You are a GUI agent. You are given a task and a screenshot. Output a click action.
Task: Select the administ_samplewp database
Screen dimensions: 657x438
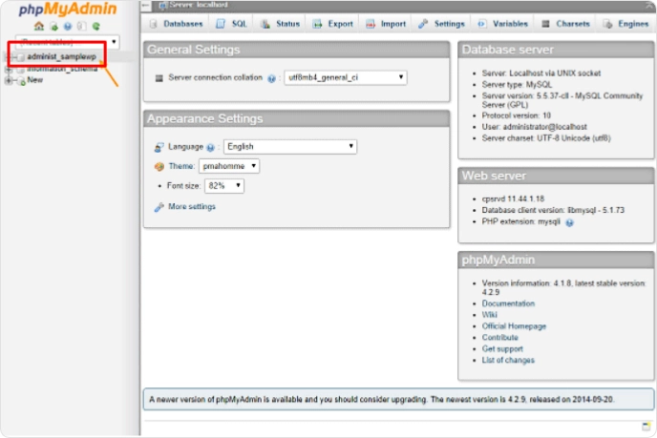pos(61,56)
